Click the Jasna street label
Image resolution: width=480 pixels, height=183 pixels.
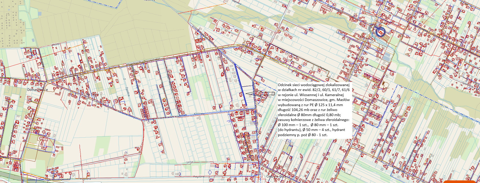click(190, 162)
